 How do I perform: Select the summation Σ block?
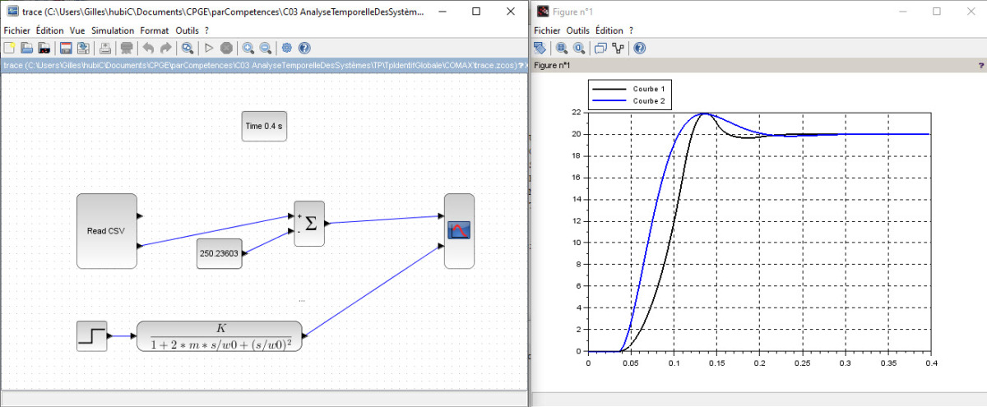tap(309, 224)
